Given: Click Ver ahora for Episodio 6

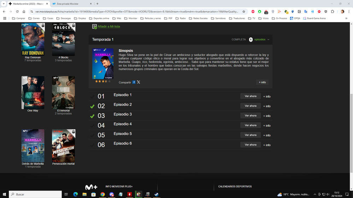Looking at the screenshot, I should point(250,145).
